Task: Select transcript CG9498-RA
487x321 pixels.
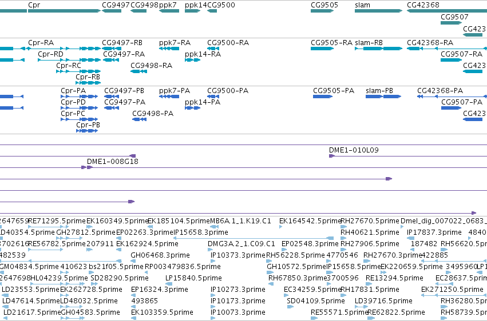Action: [138, 71]
